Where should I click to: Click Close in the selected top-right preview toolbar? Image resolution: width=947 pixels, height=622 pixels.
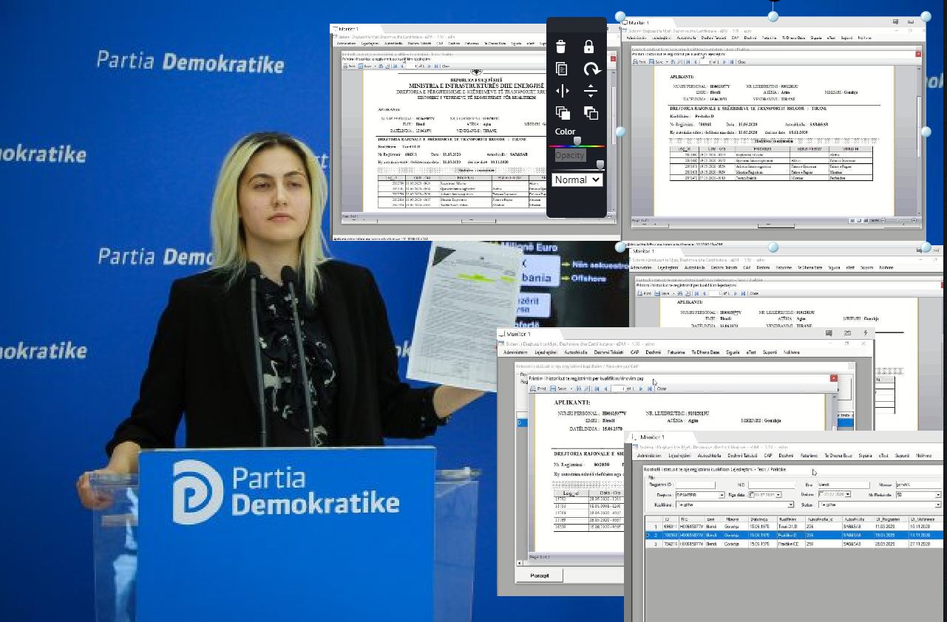tap(741, 62)
